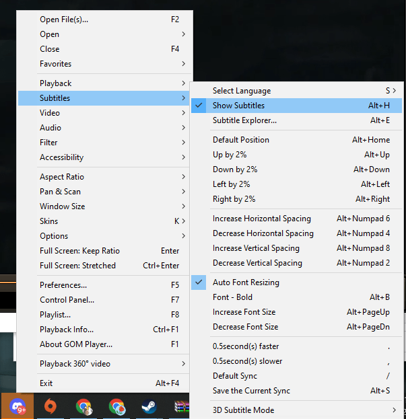The image size is (406, 419).
Task: Expand the Playback submenu
Action: (104, 83)
